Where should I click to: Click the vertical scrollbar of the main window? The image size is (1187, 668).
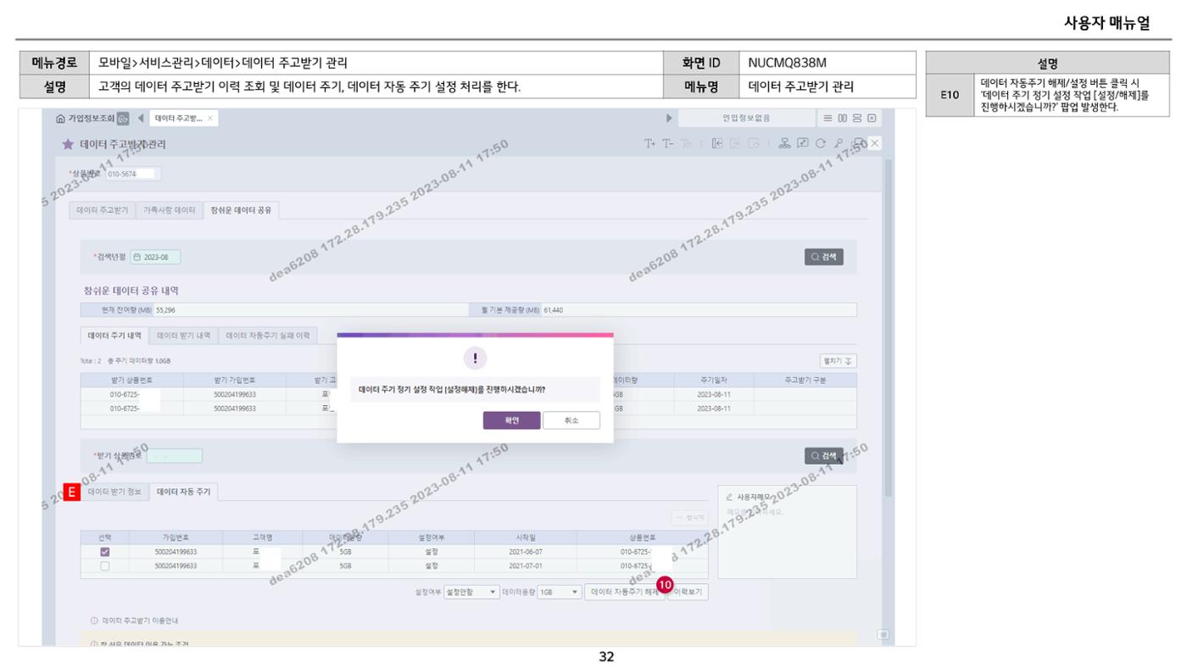pos(887,326)
